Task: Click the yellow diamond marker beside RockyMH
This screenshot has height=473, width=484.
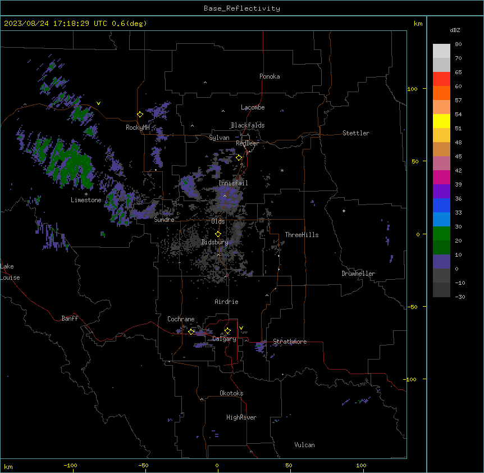Action: pyautogui.click(x=140, y=115)
